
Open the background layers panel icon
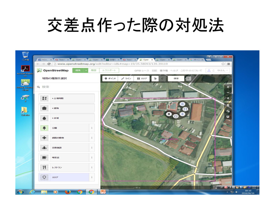tap(228, 105)
